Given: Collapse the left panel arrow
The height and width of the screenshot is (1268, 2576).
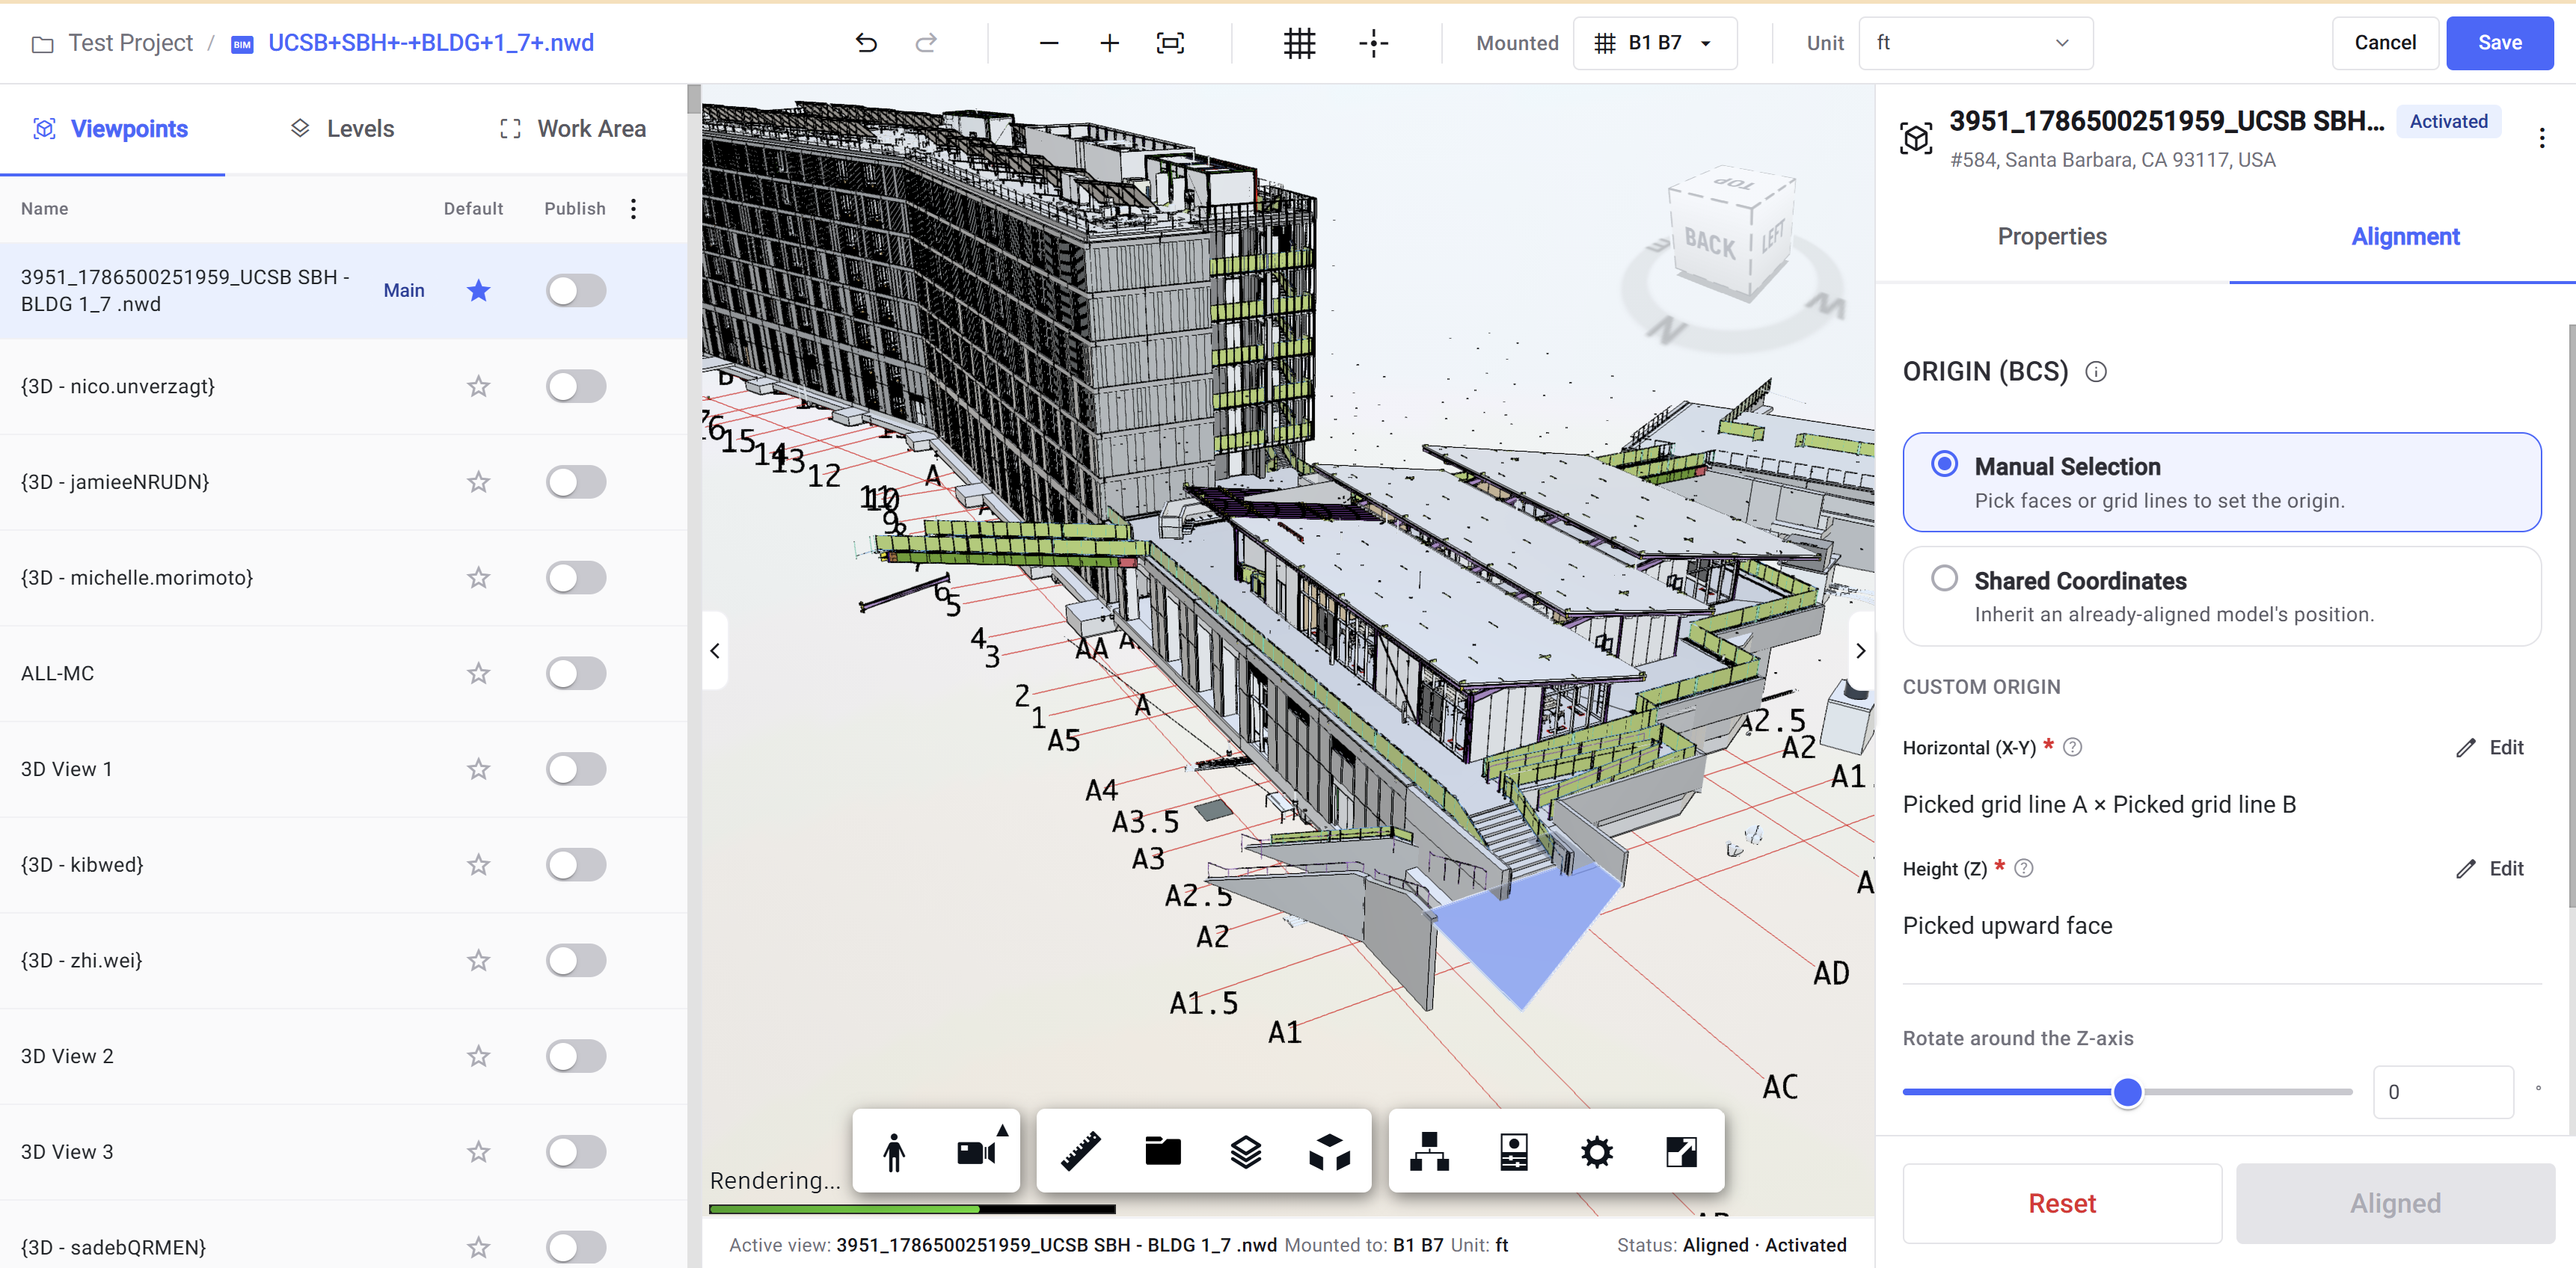Looking at the screenshot, I should coord(714,650).
